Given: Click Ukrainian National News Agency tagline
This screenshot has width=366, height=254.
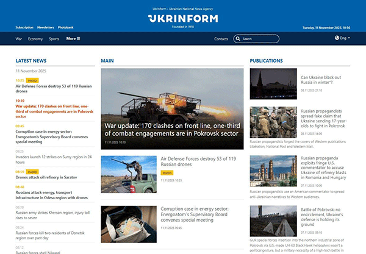Looking at the screenshot, I should point(183,9).
